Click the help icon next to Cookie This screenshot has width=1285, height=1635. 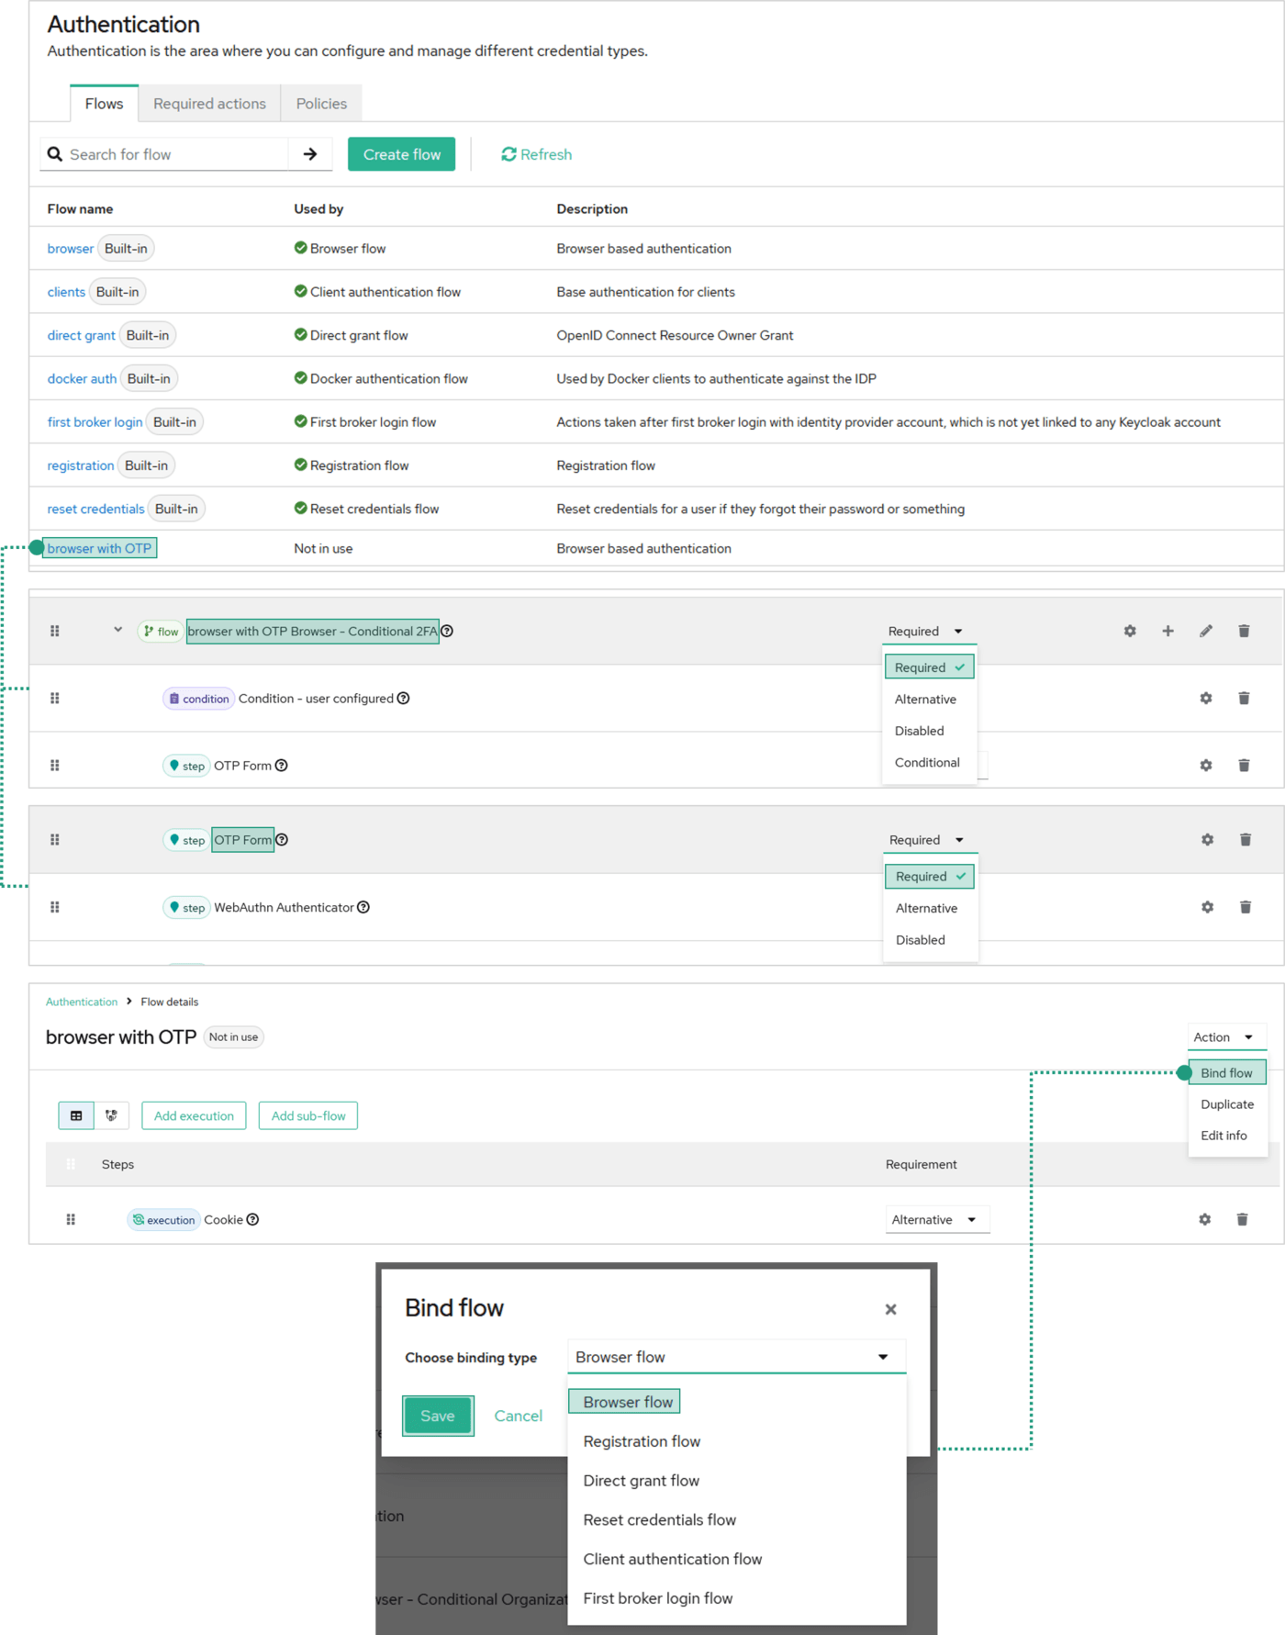pos(252,1219)
